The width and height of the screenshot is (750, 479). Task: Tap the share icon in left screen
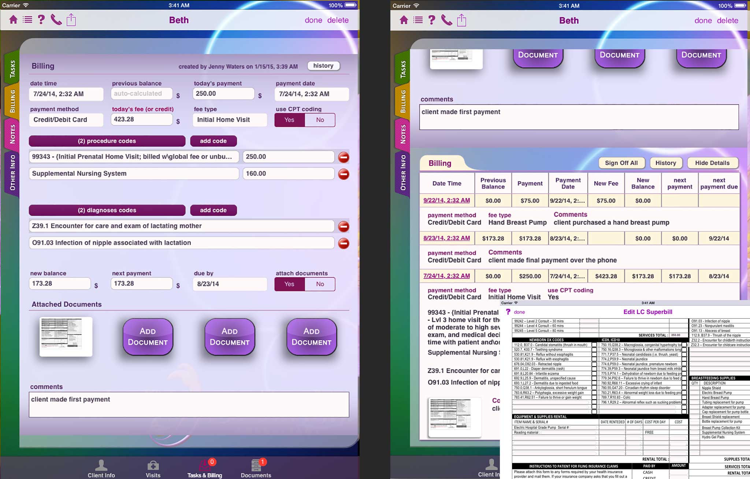(71, 19)
